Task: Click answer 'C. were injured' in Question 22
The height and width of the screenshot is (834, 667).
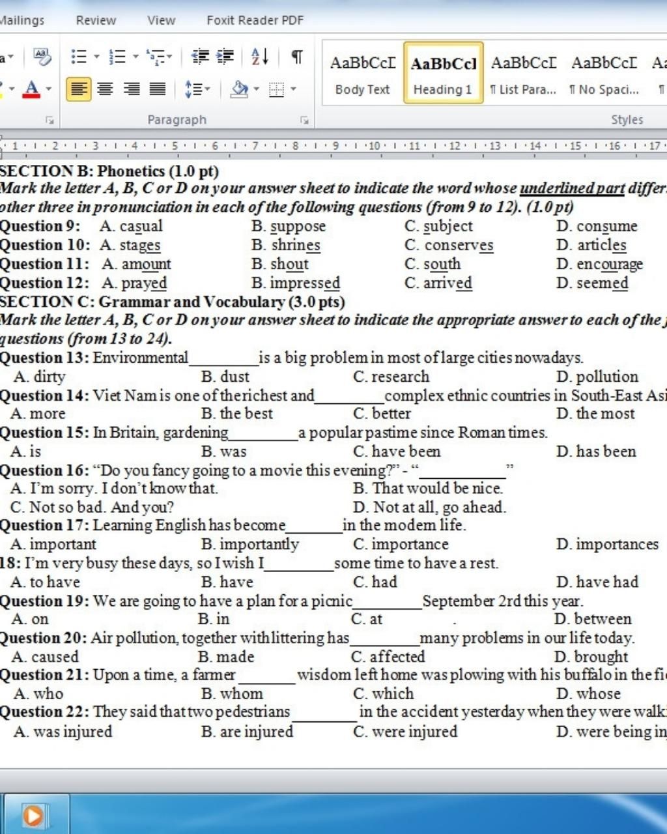Action: pyautogui.click(x=405, y=732)
